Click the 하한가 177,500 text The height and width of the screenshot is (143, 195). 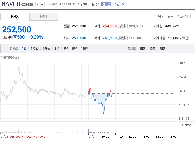[130, 38]
